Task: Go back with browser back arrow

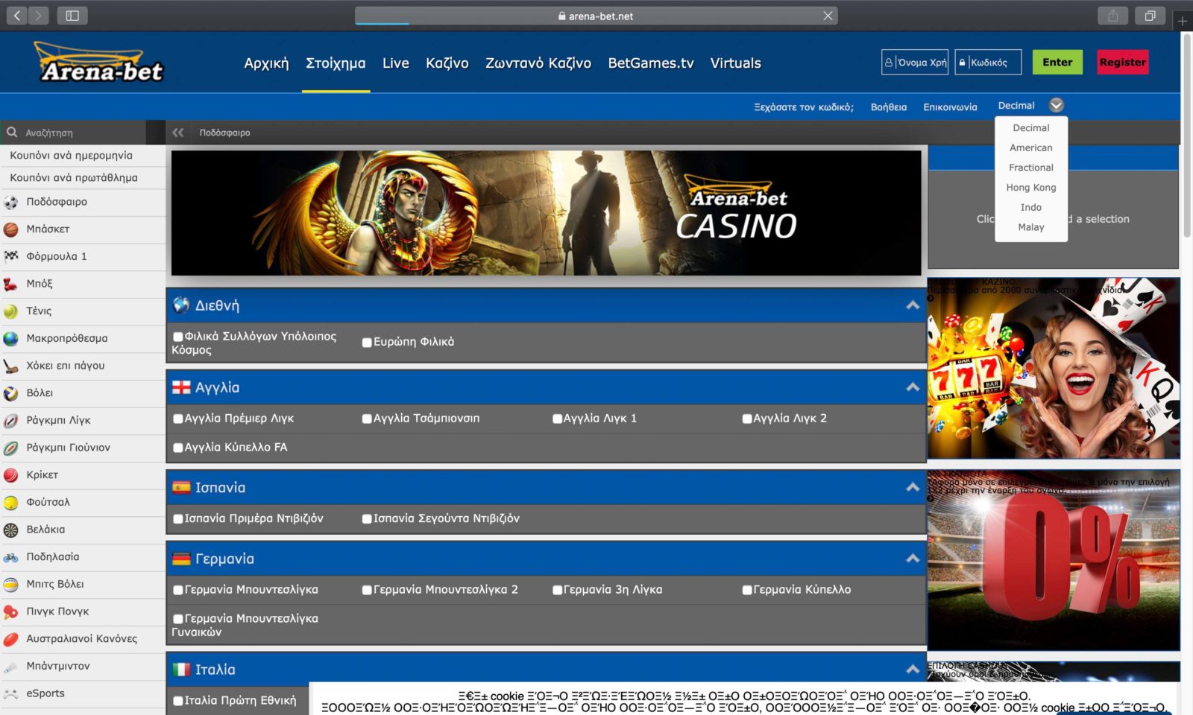Action: pos(17,16)
